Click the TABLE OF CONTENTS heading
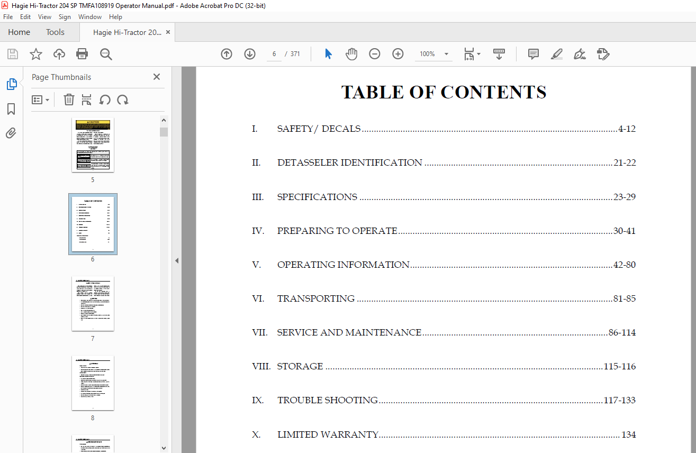The image size is (696, 453). (x=444, y=92)
